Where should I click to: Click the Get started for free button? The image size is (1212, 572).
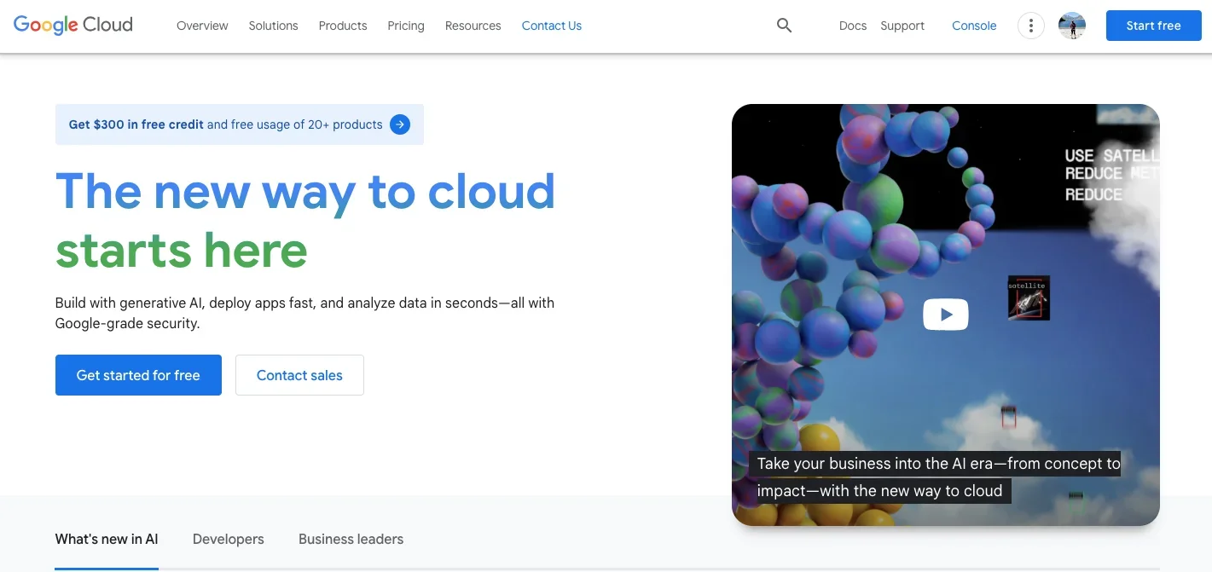[138, 375]
